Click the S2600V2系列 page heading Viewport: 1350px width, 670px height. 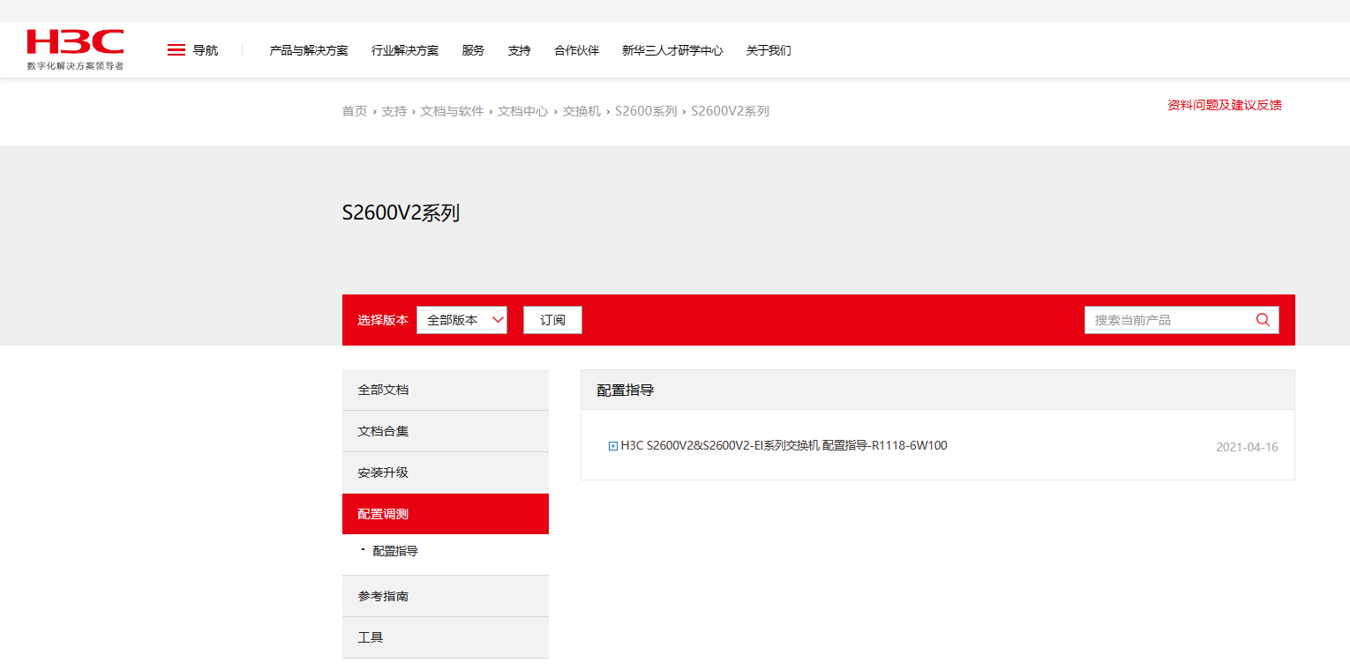click(x=401, y=213)
